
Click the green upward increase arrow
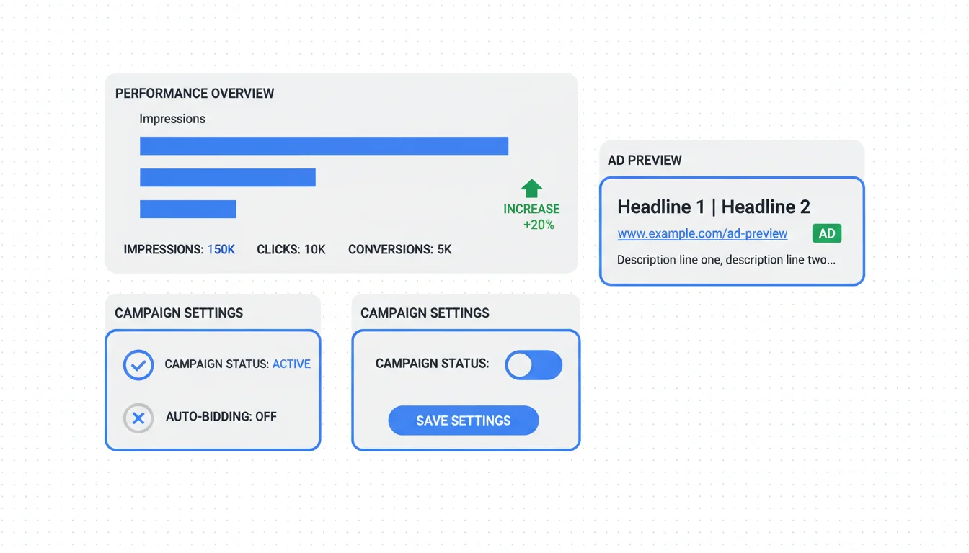click(x=531, y=189)
